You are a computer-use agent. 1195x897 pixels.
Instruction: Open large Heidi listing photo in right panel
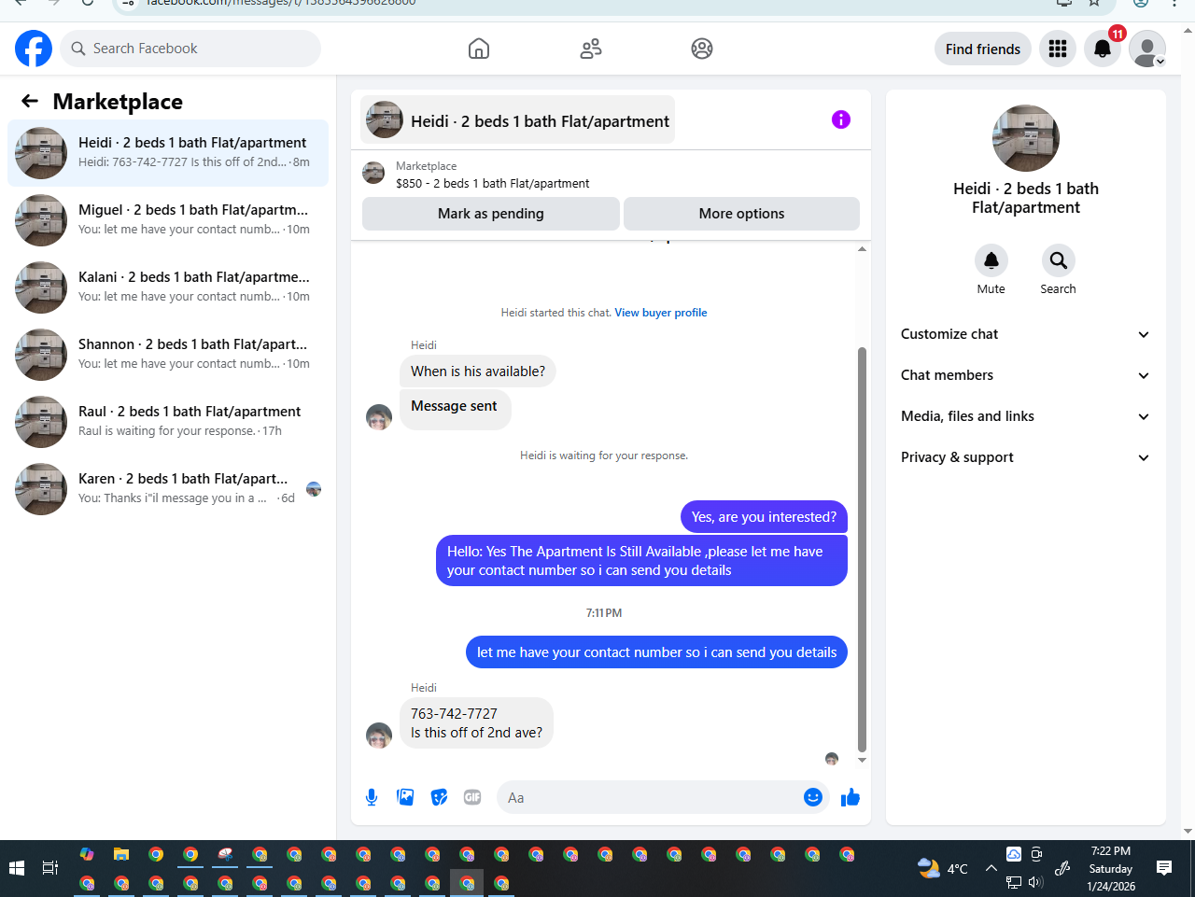point(1026,138)
